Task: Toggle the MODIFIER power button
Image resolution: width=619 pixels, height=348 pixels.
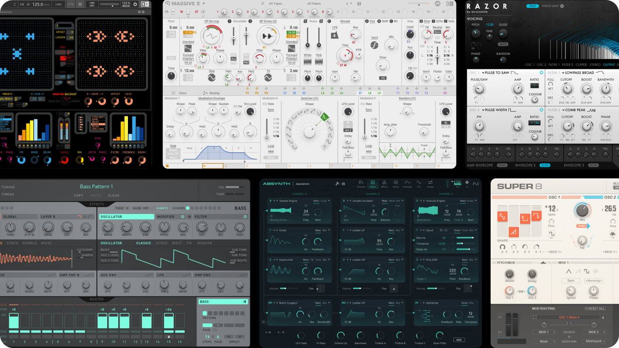Action: pyautogui.click(x=182, y=217)
